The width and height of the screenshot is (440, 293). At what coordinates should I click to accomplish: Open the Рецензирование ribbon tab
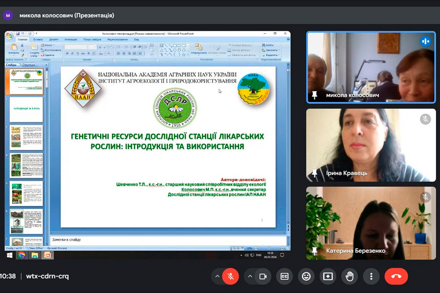click(x=117, y=40)
